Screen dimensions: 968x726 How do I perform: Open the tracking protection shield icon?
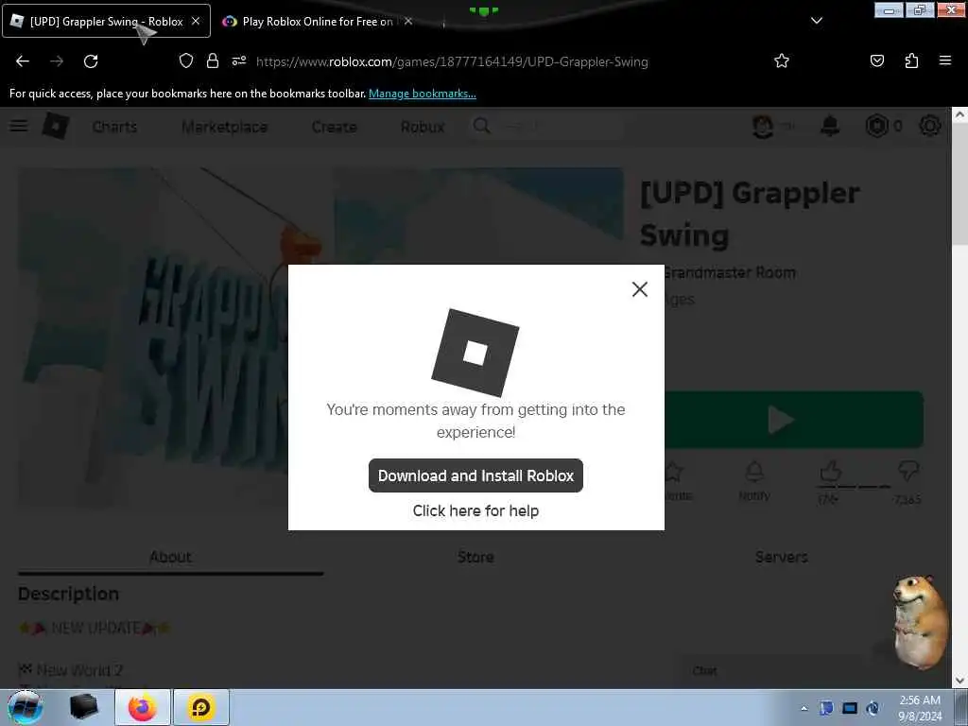pyautogui.click(x=186, y=60)
